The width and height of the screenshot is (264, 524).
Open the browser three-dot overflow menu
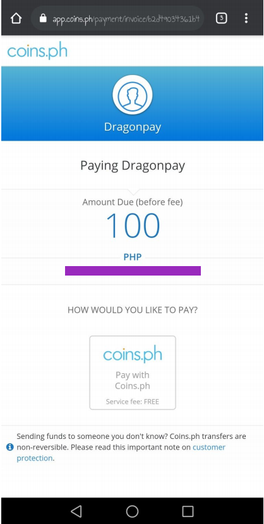[246, 18]
